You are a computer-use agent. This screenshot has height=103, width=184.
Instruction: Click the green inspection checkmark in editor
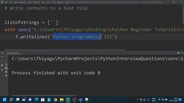[x=183, y=5]
